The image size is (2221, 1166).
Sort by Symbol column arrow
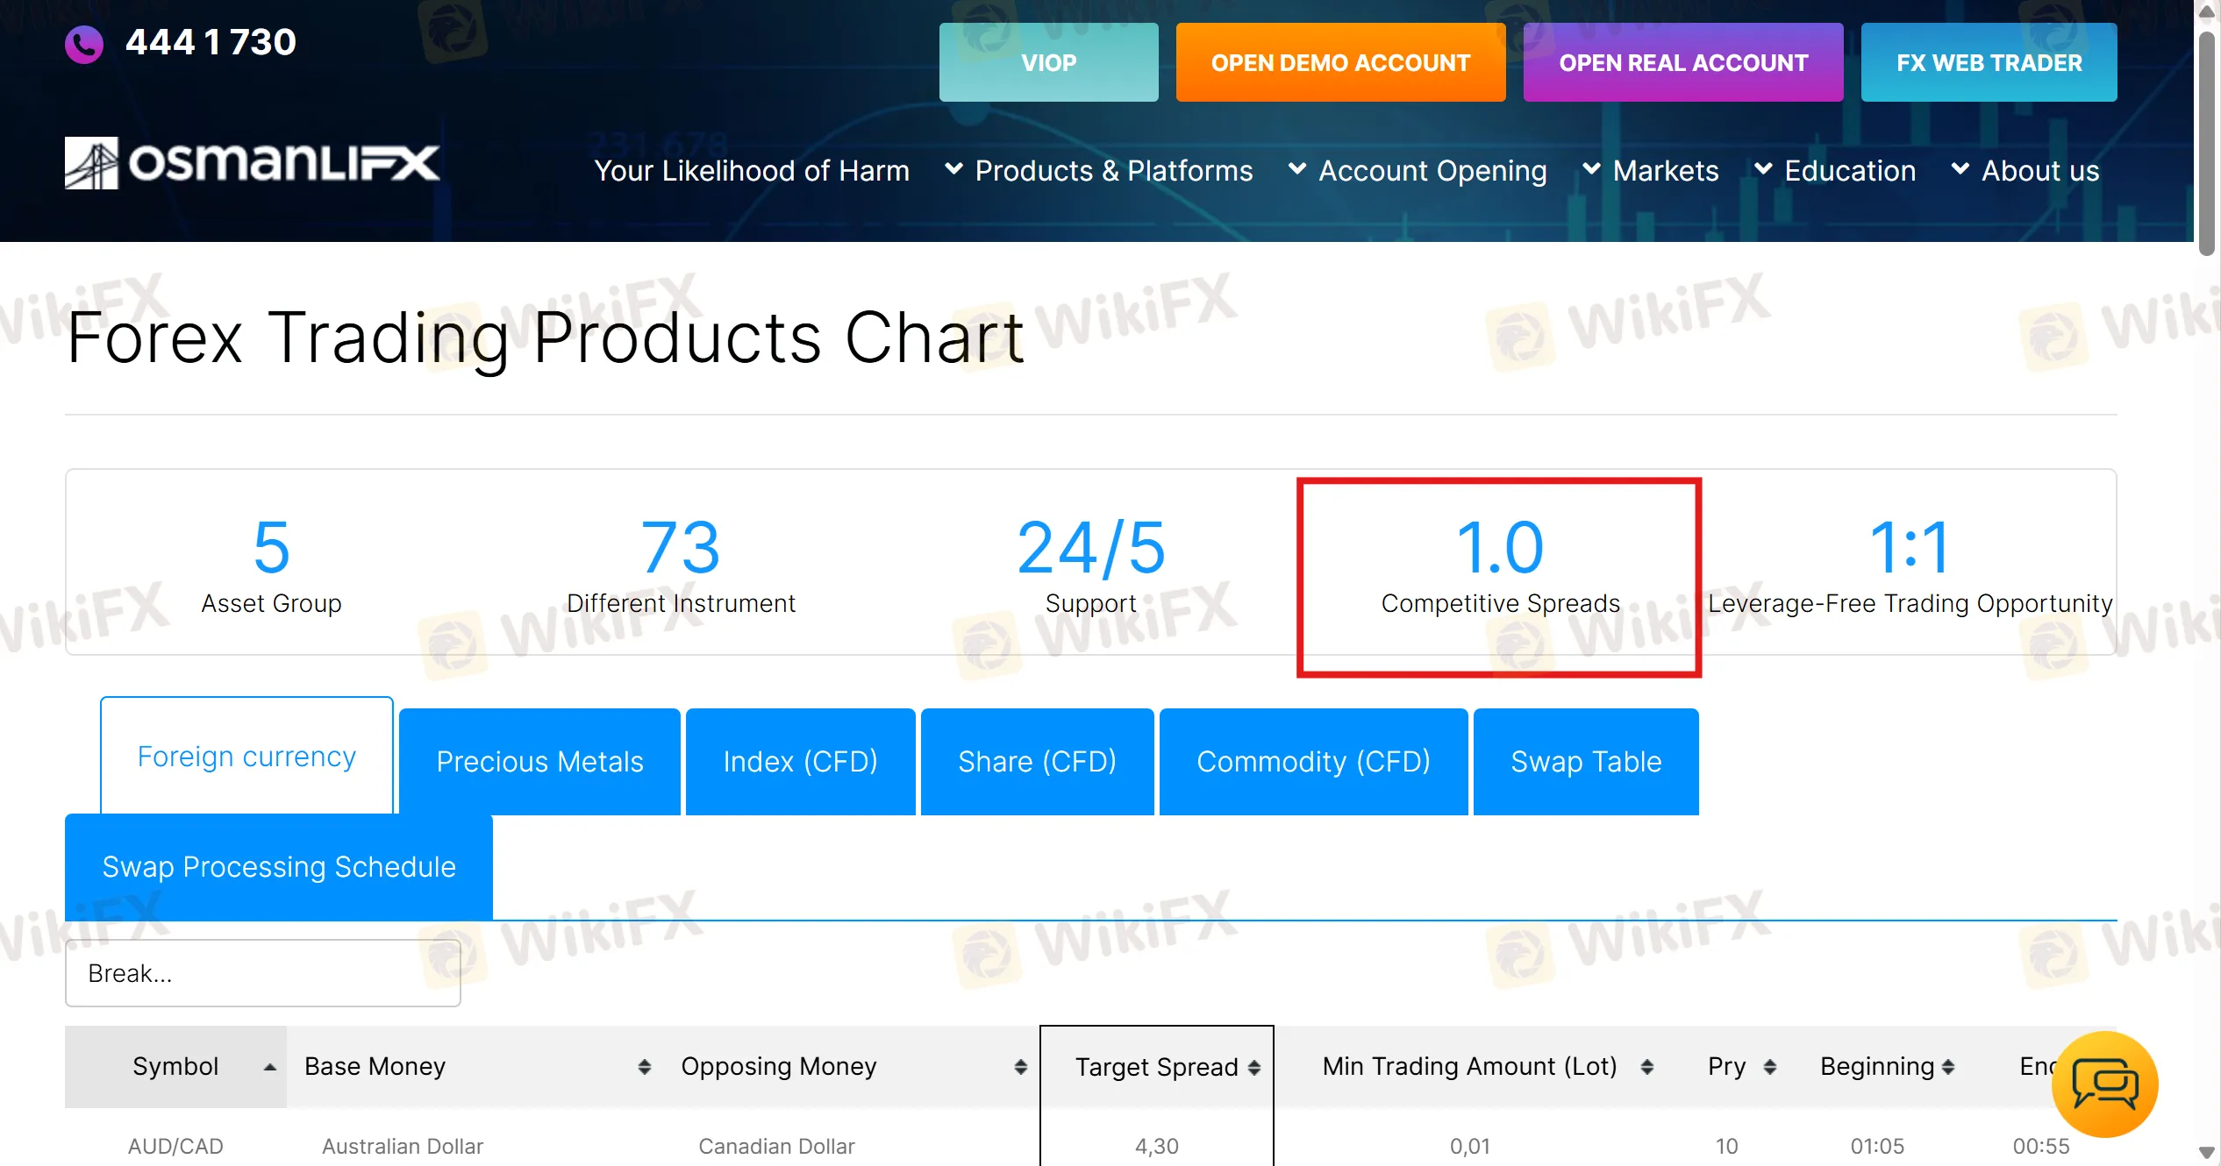click(270, 1067)
